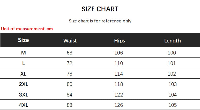Click the M size row label
This screenshot has height=110, width=200.
tap(24, 53)
